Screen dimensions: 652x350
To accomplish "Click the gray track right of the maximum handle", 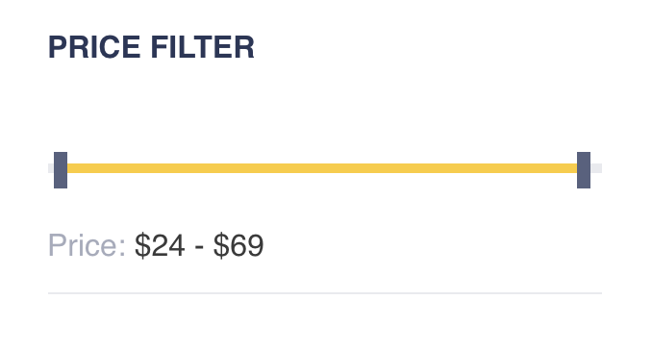I will (x=596, y=168).
